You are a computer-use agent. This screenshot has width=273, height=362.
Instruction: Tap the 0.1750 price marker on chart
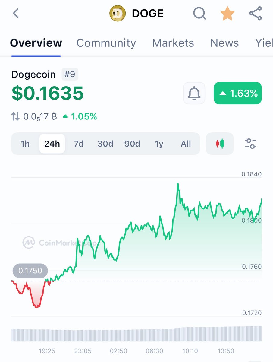[30, 271]
